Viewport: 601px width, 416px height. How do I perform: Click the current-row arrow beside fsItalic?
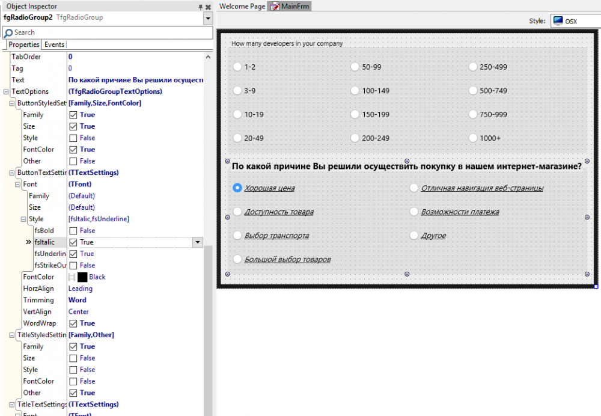(x=28, y=242)
